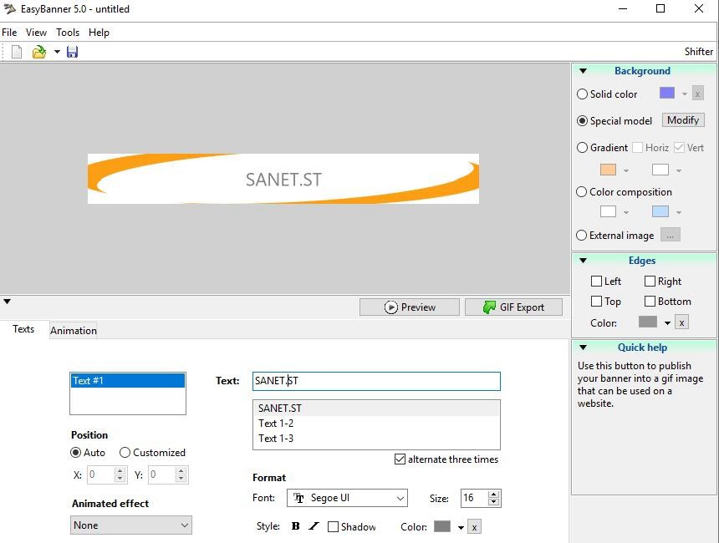The image size is (719, 543).
Task: Collapse the Quick help panel
Action: click(x=584, y=348)
